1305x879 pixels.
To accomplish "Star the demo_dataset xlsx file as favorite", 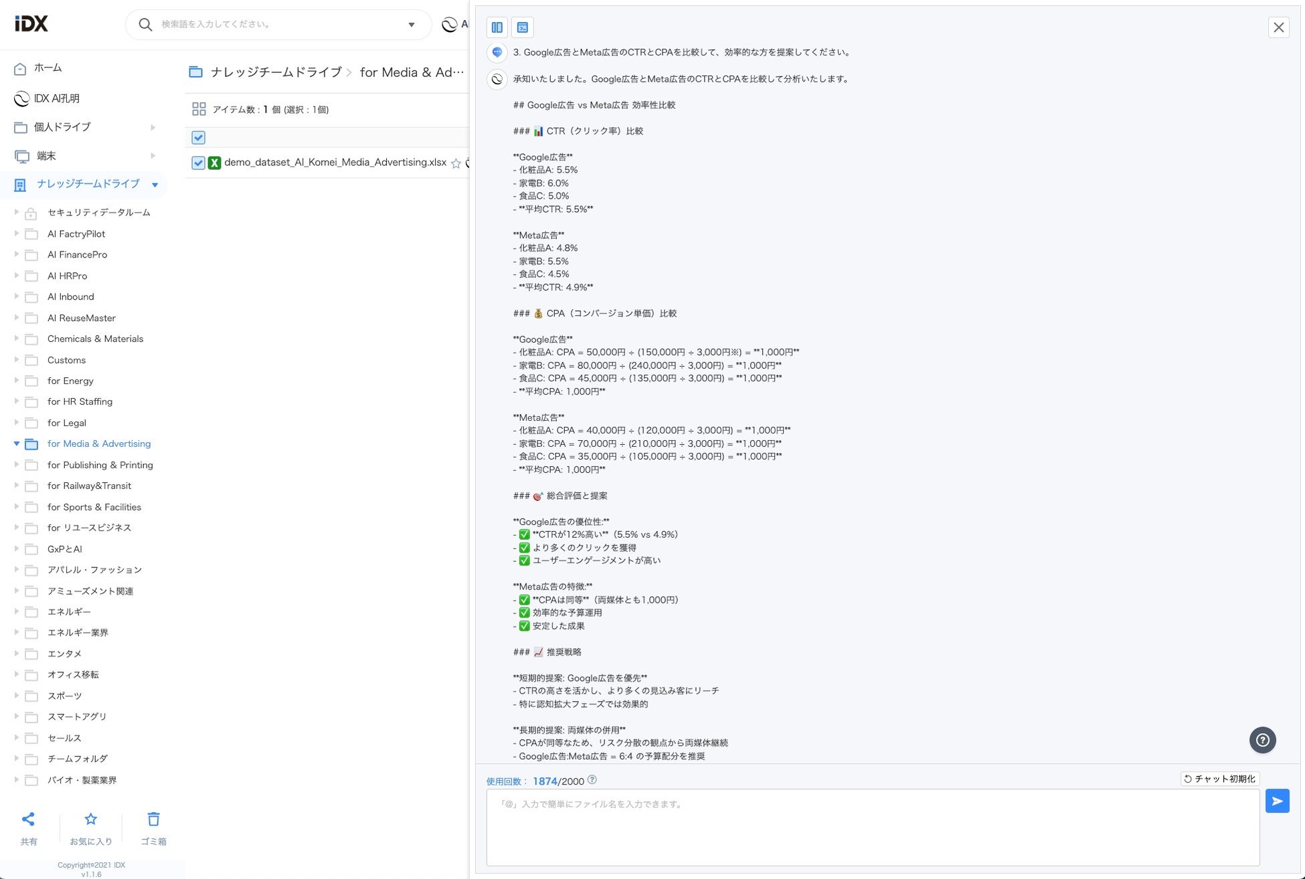I will [x=456, y=163].
